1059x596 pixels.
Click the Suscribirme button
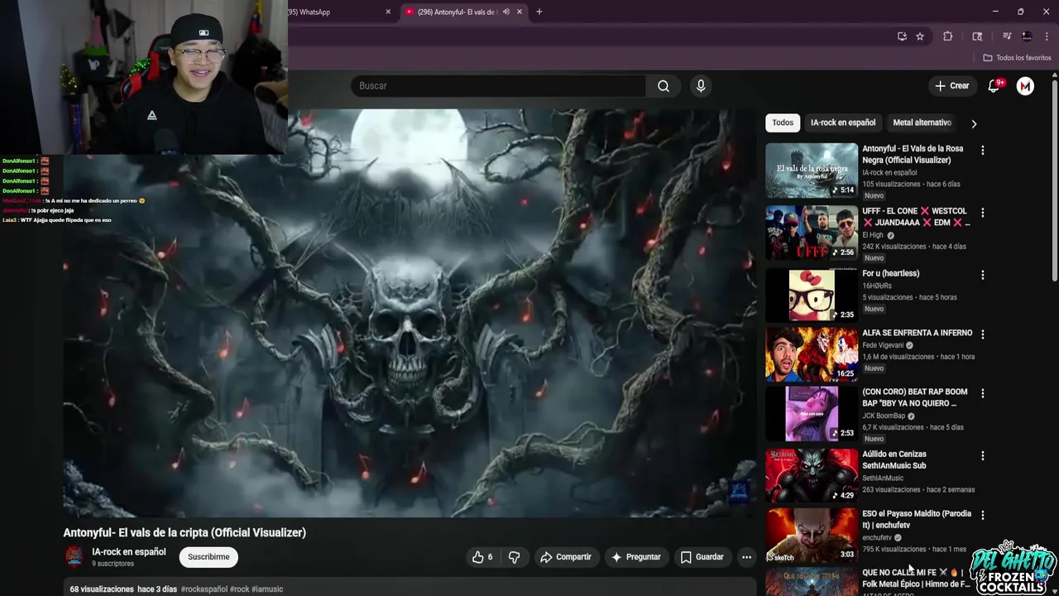(x=208, y=557)
